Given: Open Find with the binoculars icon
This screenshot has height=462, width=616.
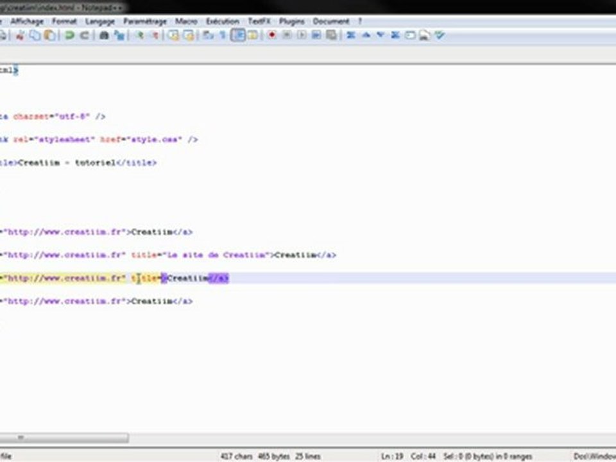Looking at the screenshot, I should coord(104,35).
